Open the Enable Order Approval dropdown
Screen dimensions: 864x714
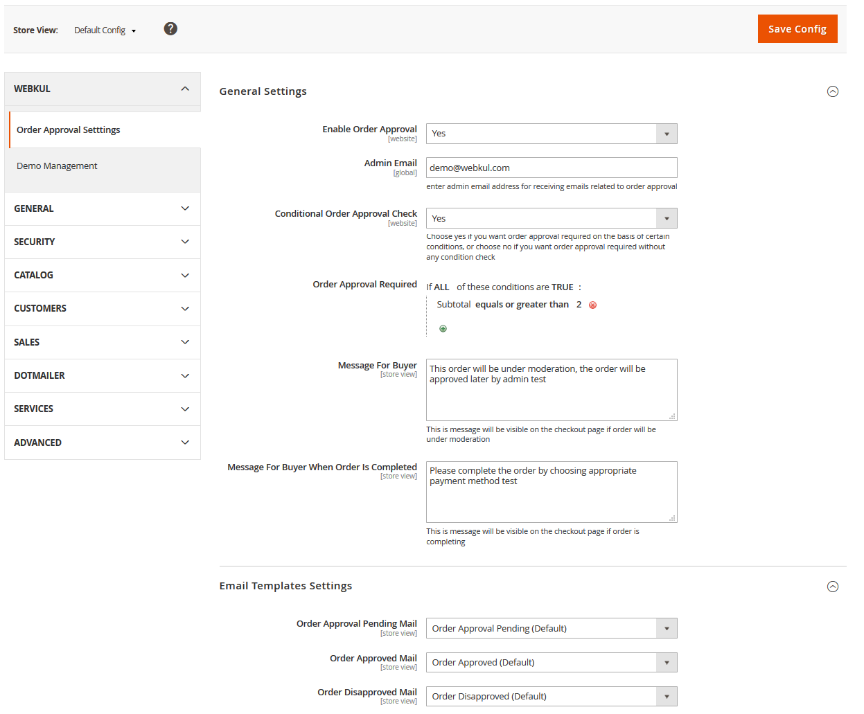coord(551,134)
